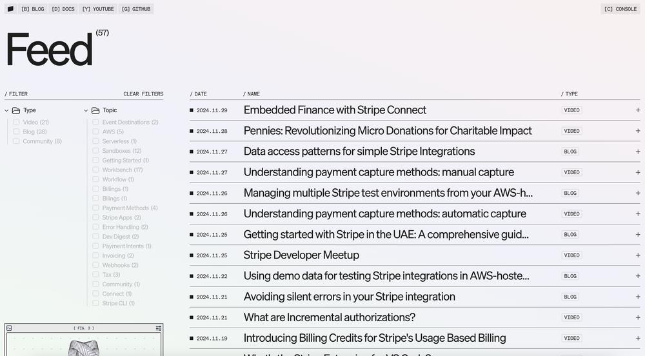Check the Dev Digest (2) topic filter
This screenshot has width=645, height=356.
click(x=95, y=237)
